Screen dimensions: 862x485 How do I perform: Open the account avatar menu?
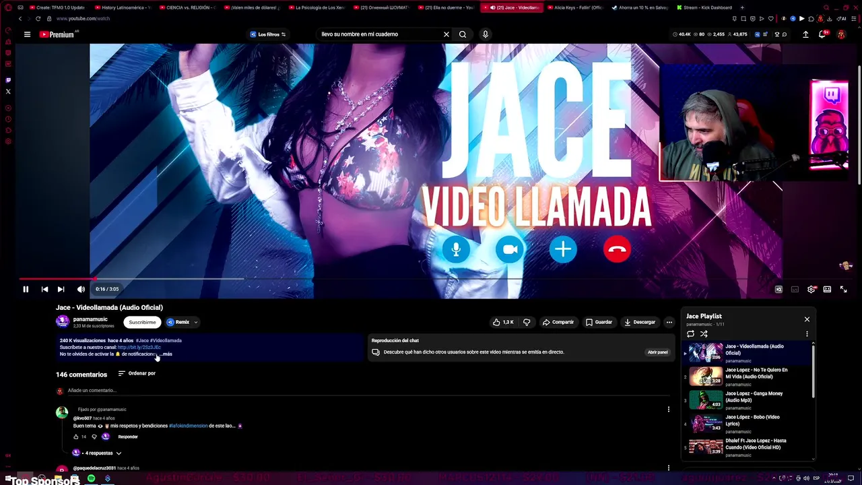tap(841, 34)
